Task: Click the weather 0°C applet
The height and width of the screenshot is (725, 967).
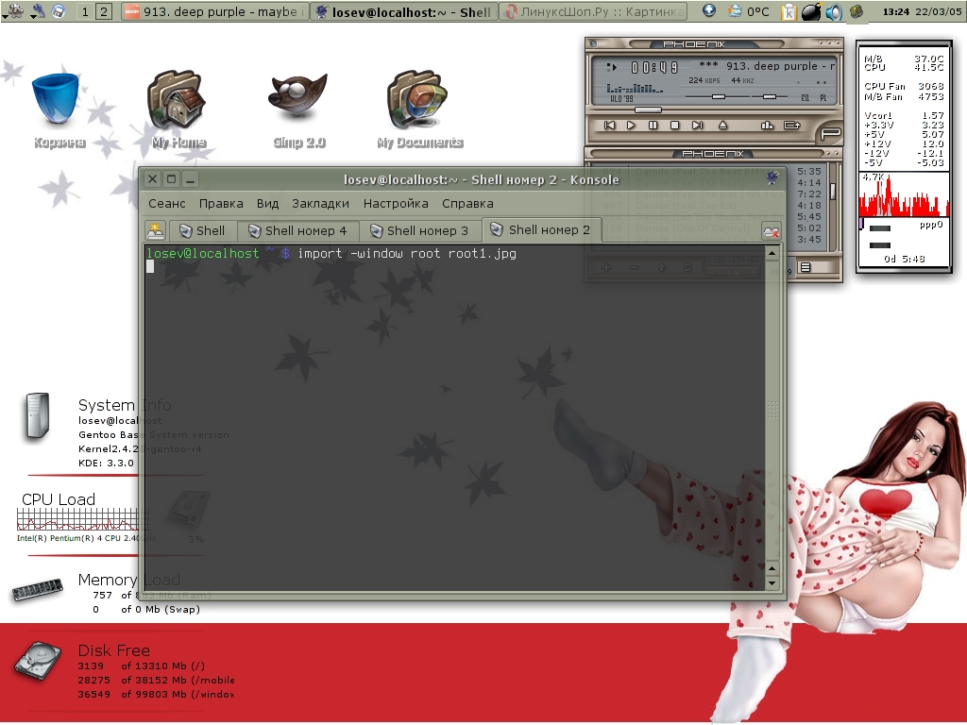Action: 749,11
